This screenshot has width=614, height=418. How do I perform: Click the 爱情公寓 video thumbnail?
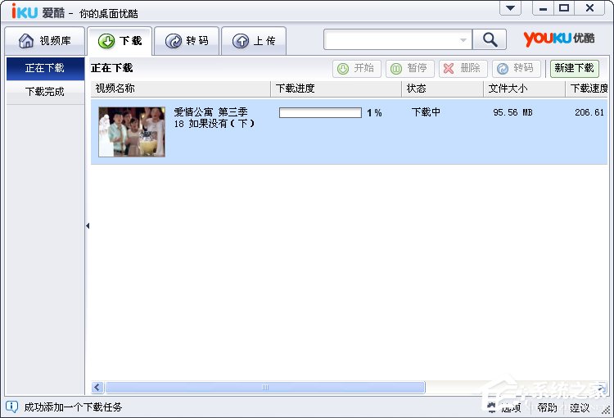point(132,132)
